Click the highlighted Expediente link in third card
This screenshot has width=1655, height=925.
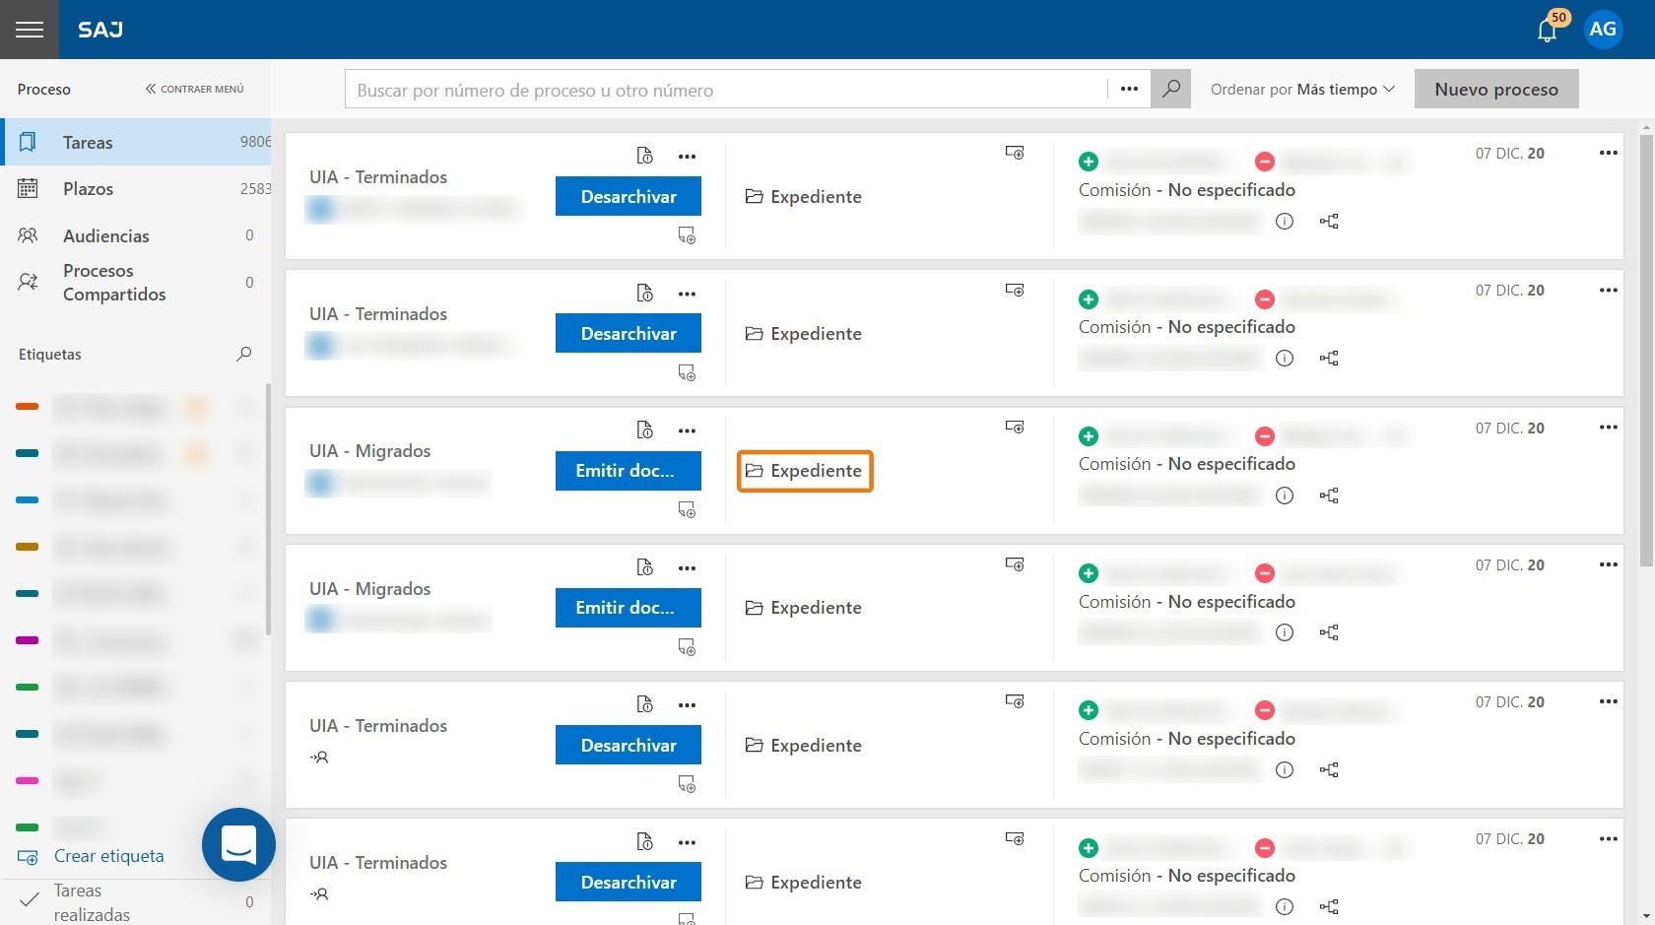tap(805, 471)
